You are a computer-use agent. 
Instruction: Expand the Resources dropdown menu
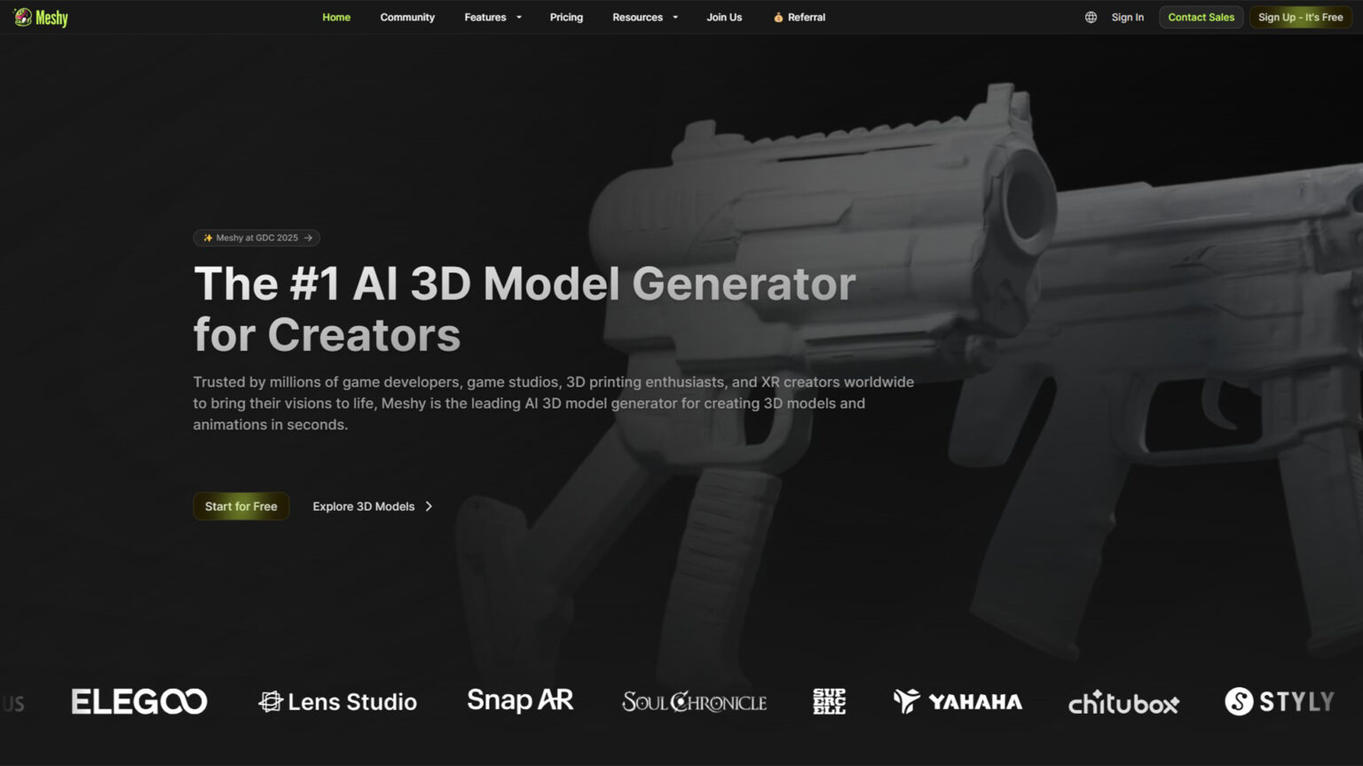645,17
